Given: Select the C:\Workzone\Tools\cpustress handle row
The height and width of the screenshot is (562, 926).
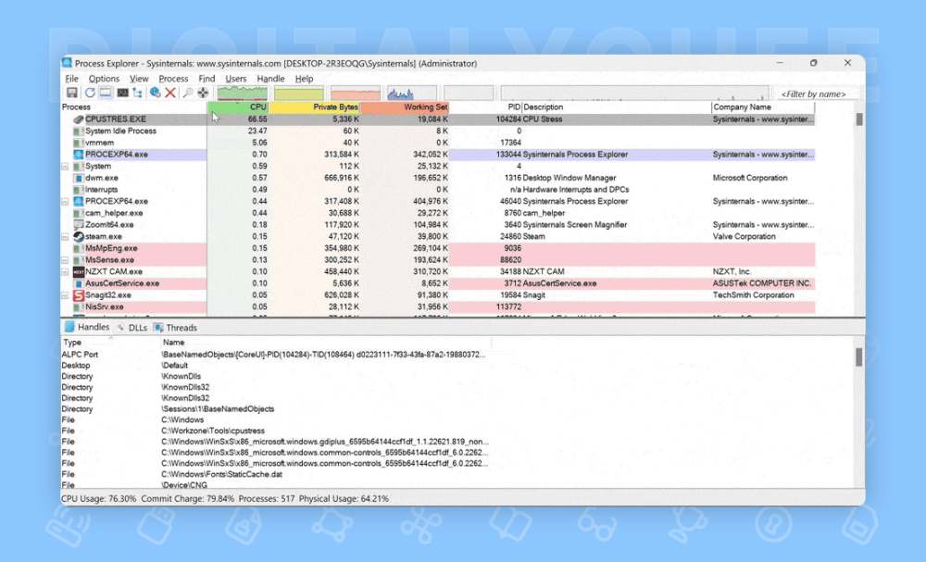Looking at the screenshot, I should 278,431.
